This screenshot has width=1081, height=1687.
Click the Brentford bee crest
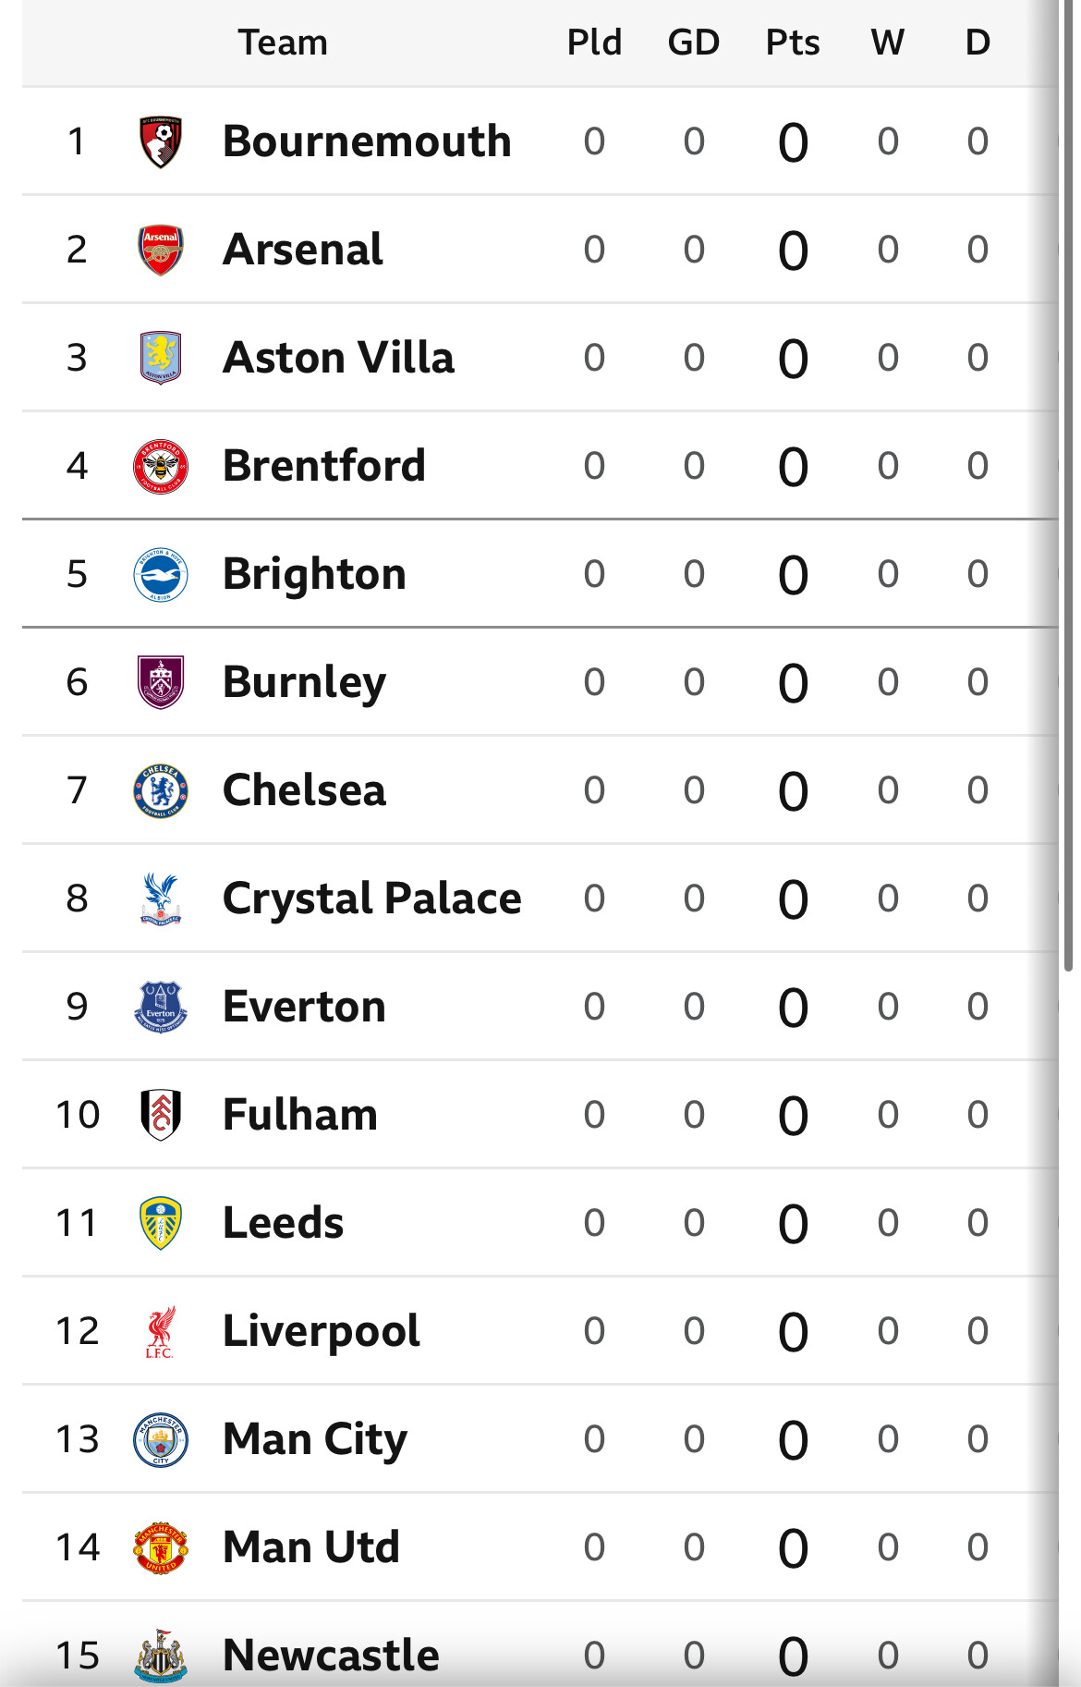click(161, 466)
